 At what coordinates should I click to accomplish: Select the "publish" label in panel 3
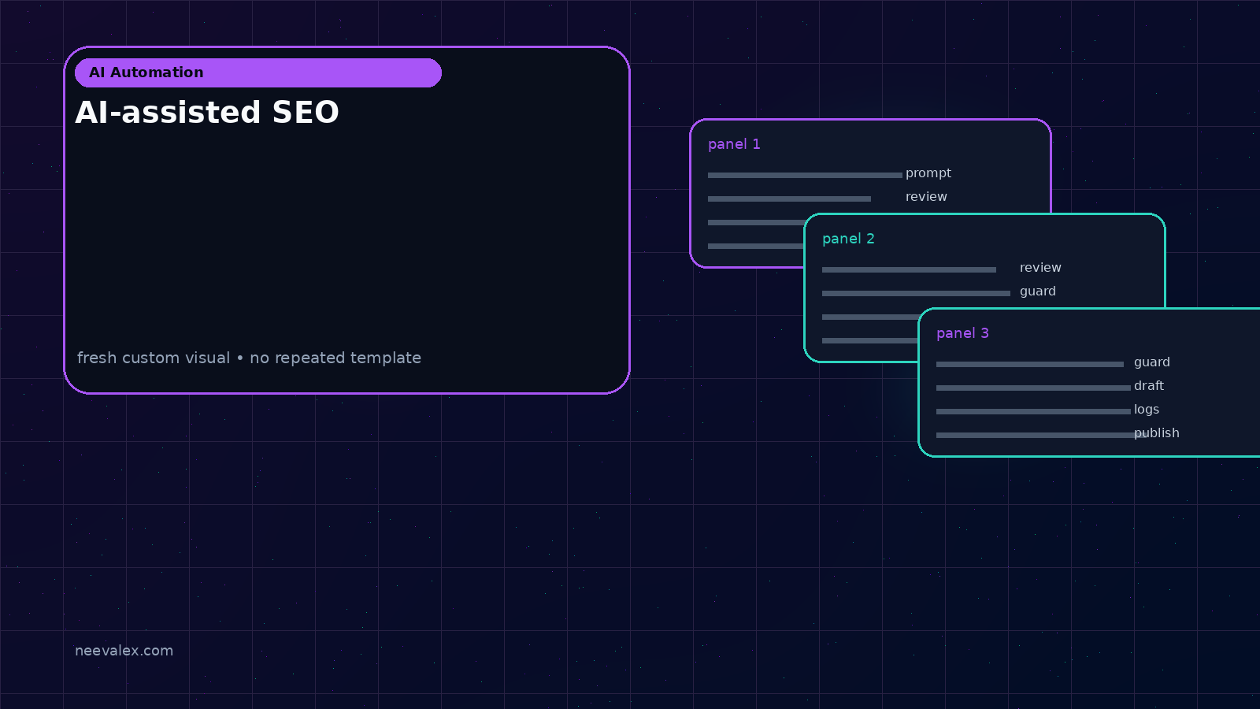[x=1157, y=433]
